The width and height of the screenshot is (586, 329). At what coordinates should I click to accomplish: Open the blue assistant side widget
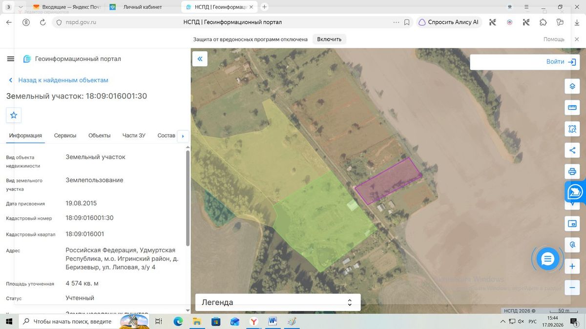[575, 192]
